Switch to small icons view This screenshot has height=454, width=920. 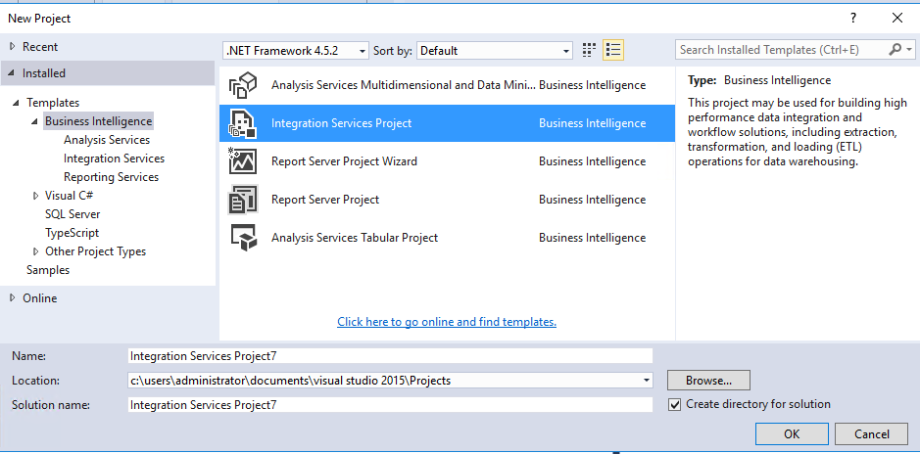589,50
